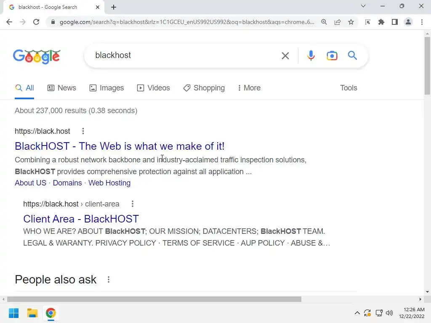
Task: Expand More search filter options
Action: [249, 88]
